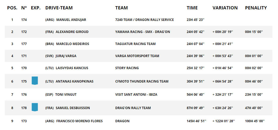Click the TIME column header
Image resolution: width=278 pixels, height=130 pixels.
pyautogui.click(x=192, y=8)
